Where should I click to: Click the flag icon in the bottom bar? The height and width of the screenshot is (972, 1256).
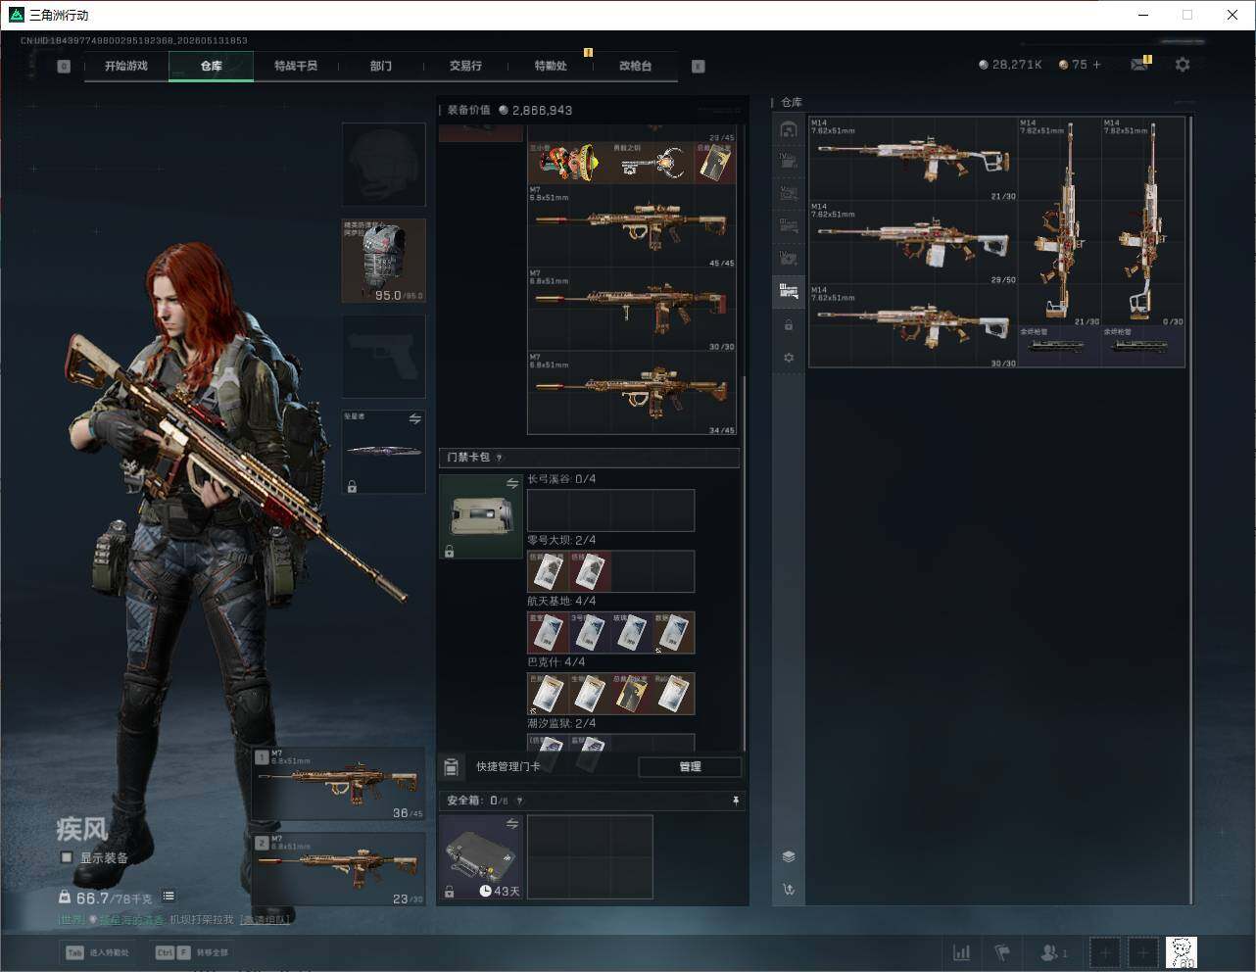(1002, 952)
